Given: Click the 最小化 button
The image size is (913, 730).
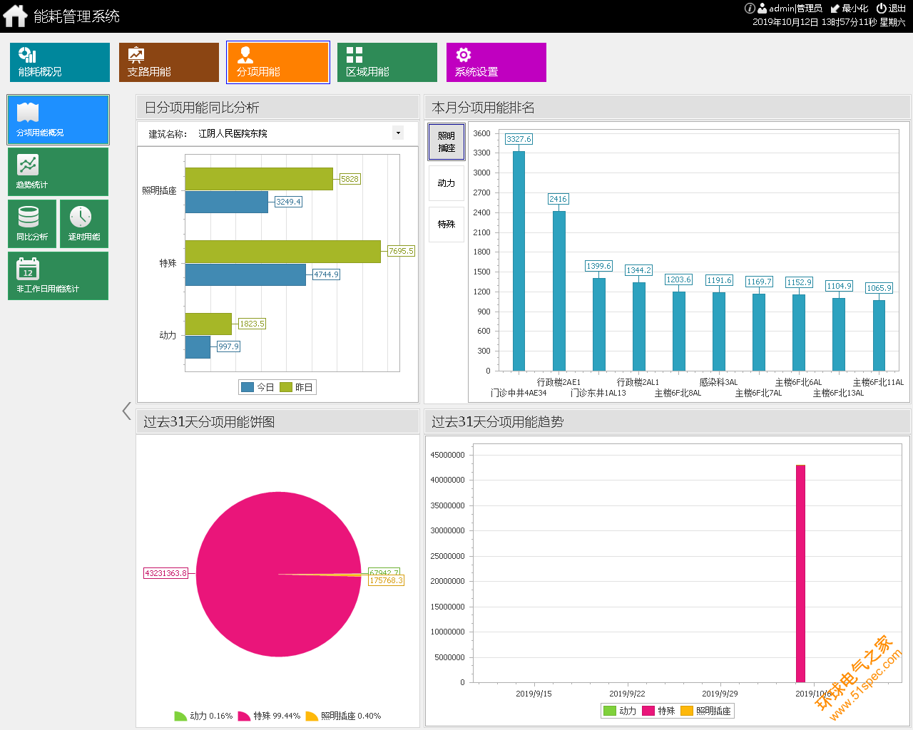Looking at the screenshot, I should pyautogui.click(x=850, y=9).
